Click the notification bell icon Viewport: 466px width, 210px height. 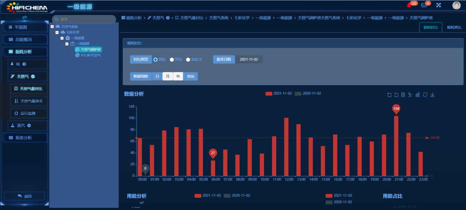(x=409, y=5)
